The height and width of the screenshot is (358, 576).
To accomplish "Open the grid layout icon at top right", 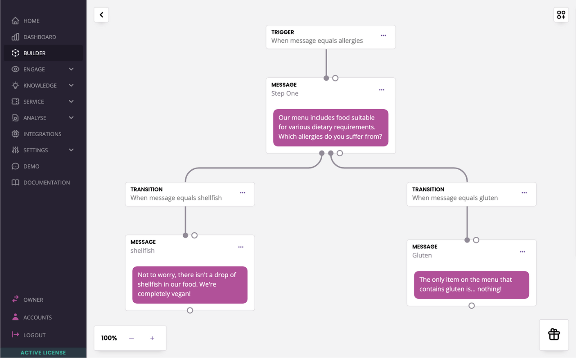I will [561, 14].
